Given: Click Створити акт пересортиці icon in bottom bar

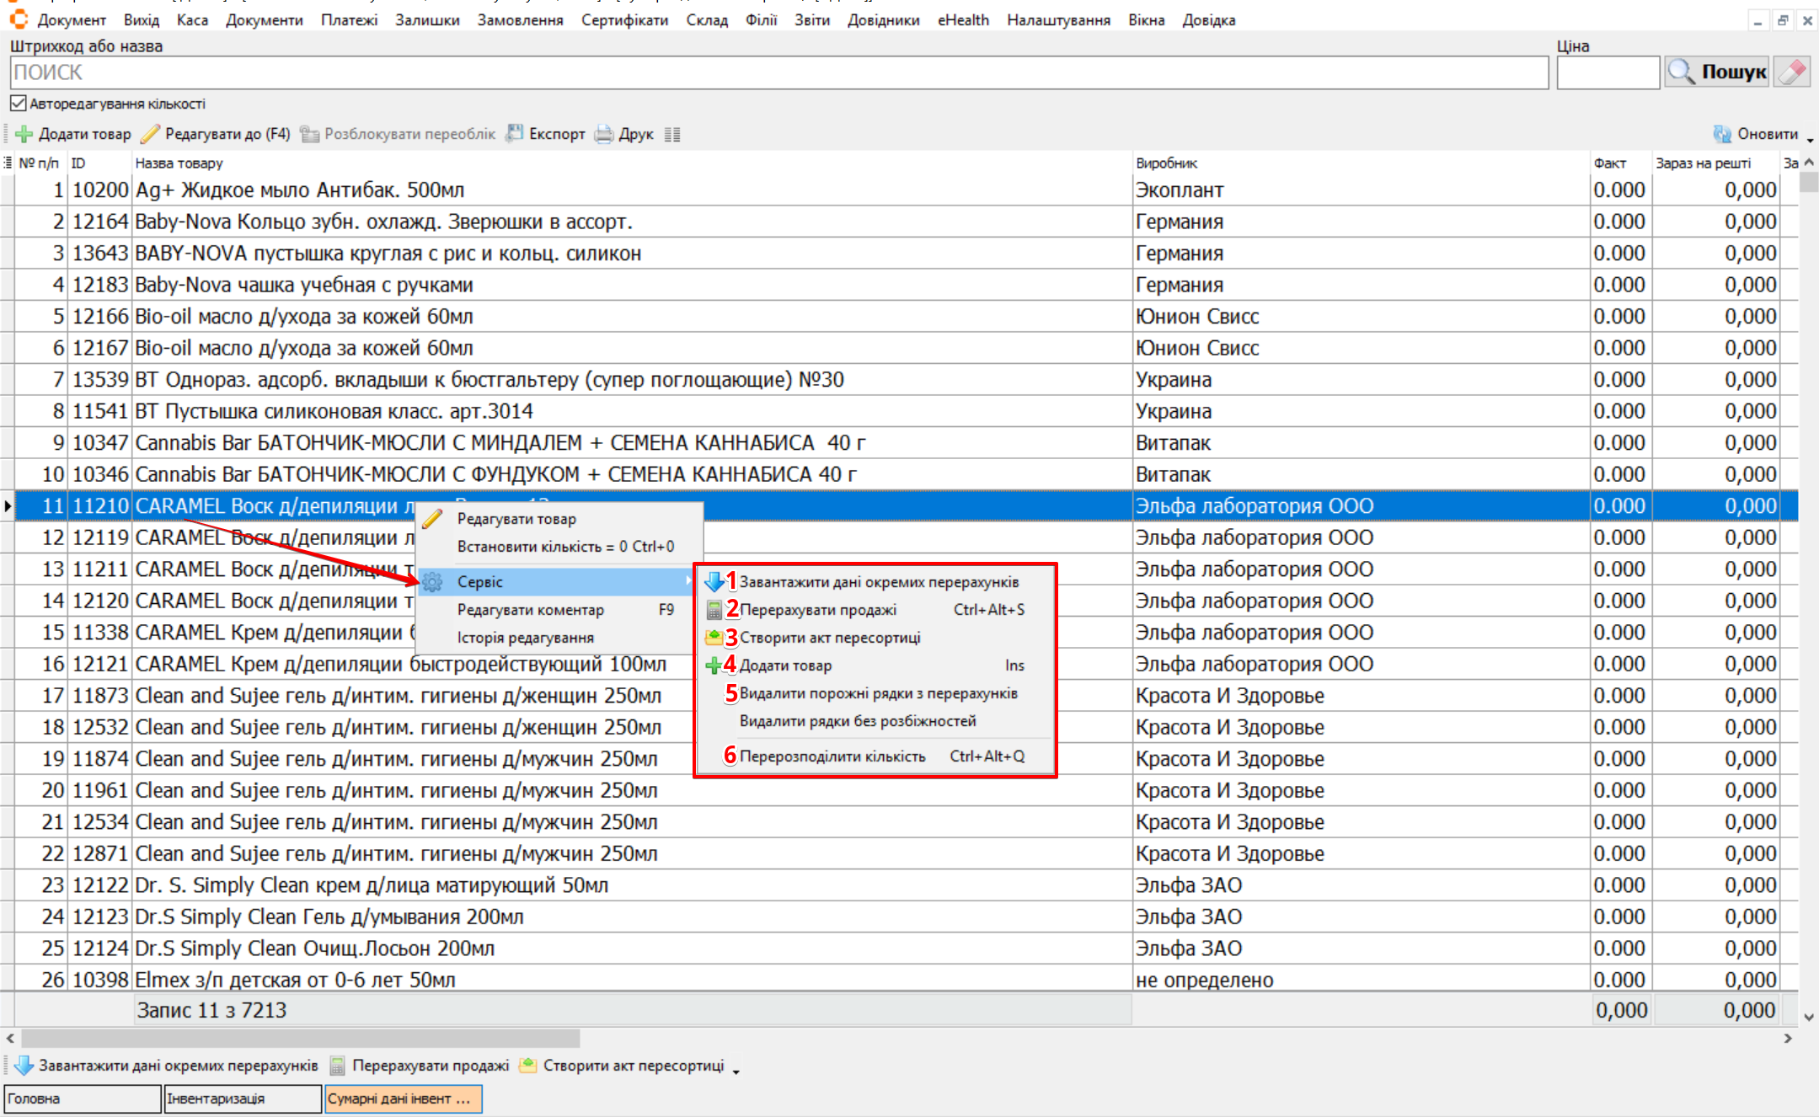Looking at the screenshot, I should (528, 1066).
